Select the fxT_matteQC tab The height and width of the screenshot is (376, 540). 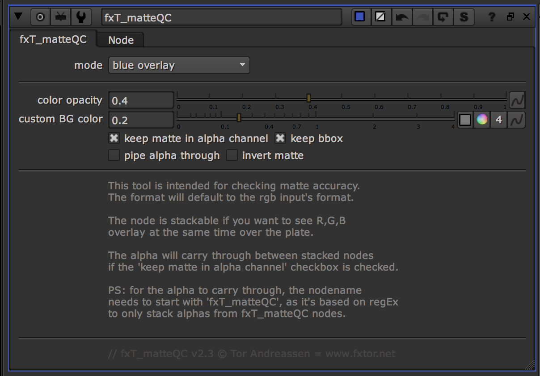pyautogui.click(x=53, y=39)
